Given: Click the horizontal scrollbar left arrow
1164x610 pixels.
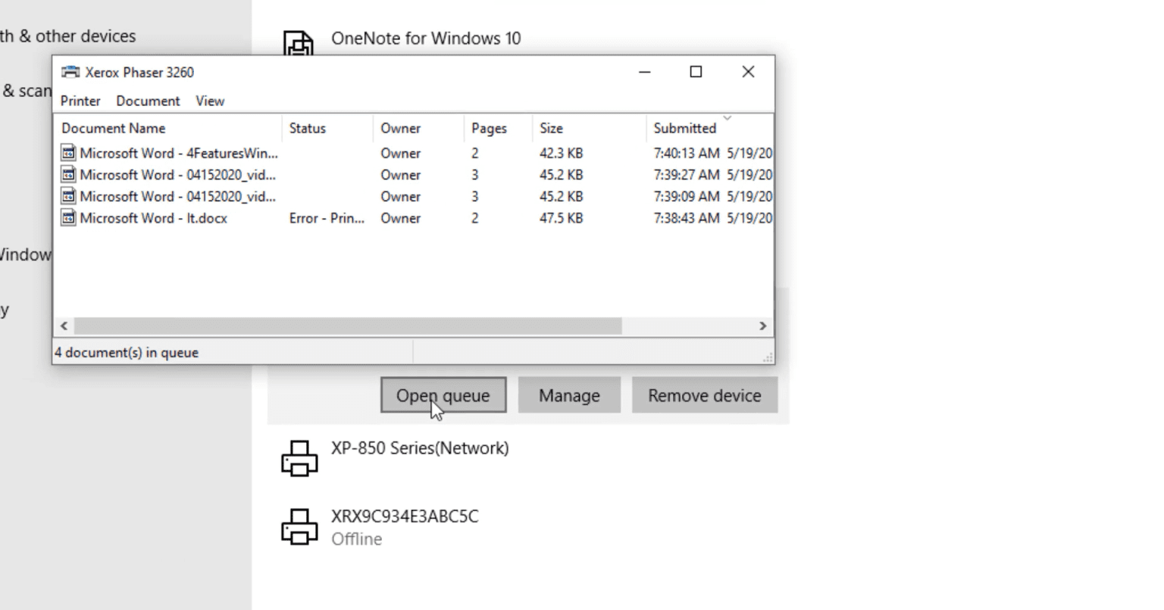Looking at the screenshot, I should pyautogui.click(x=64, y=325).
